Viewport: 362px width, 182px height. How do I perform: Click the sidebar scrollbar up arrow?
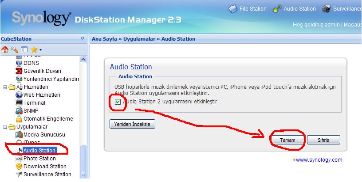83,59
